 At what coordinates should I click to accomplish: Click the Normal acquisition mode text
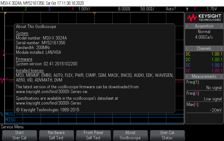204,32
